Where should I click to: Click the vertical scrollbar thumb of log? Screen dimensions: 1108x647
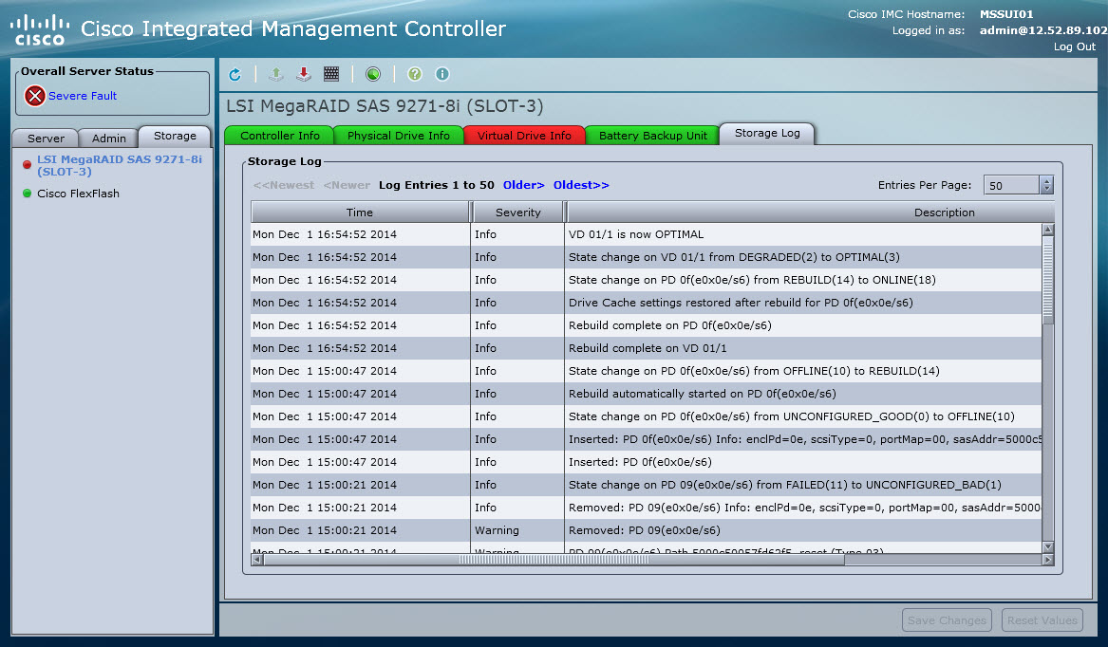(x=1048, y=281)
